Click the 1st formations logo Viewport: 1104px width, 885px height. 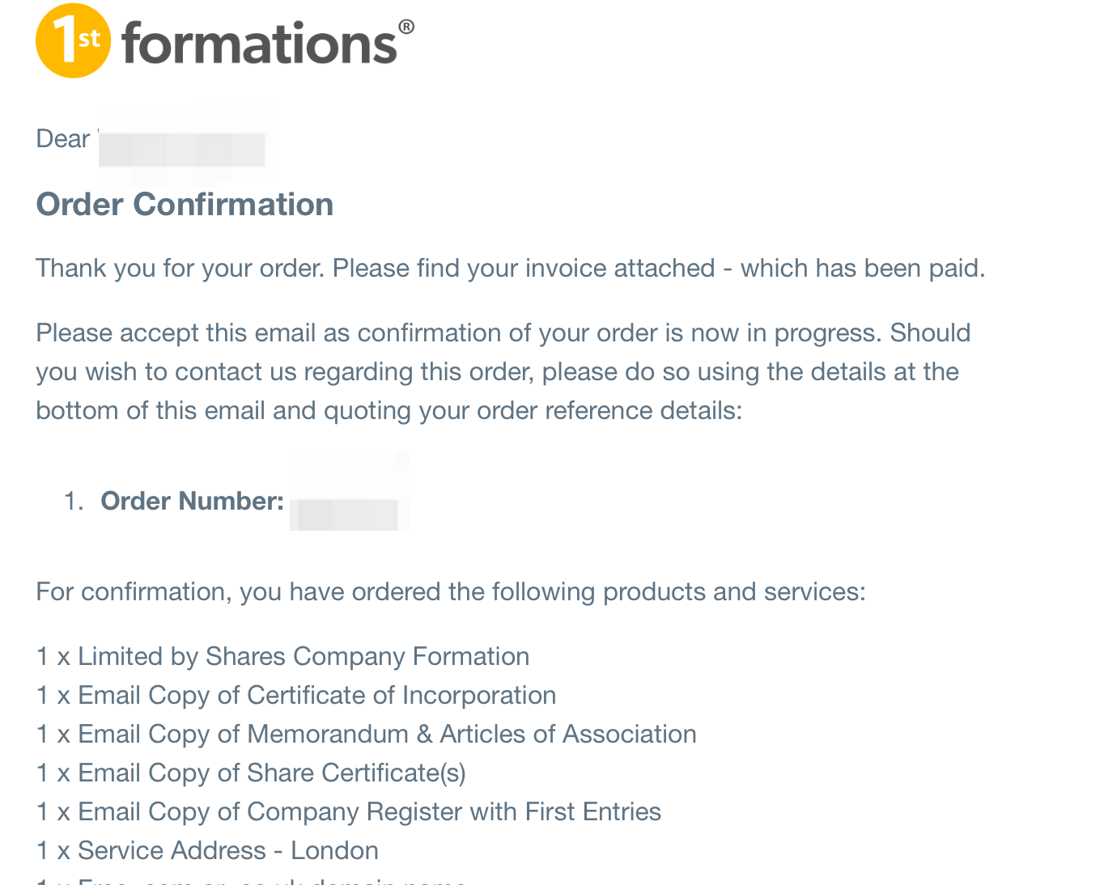[x=225, y=40]
